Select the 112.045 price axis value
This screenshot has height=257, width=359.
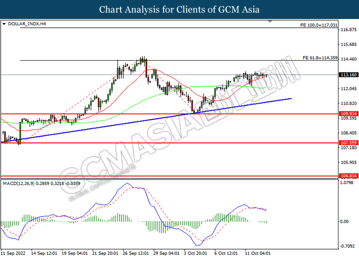coord(349,88)
